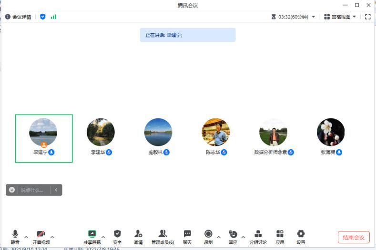This screenshot has width=376, height=250.
Task: Click the 邀请 invite icon
Action: (138, 234)
